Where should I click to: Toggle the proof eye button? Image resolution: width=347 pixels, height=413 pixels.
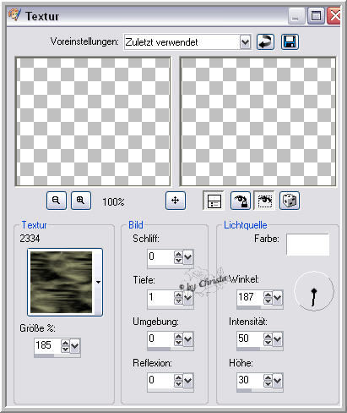click(x=264, y=201)
